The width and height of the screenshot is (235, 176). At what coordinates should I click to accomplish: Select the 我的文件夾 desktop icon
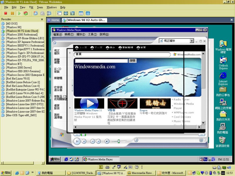(223, 116)
